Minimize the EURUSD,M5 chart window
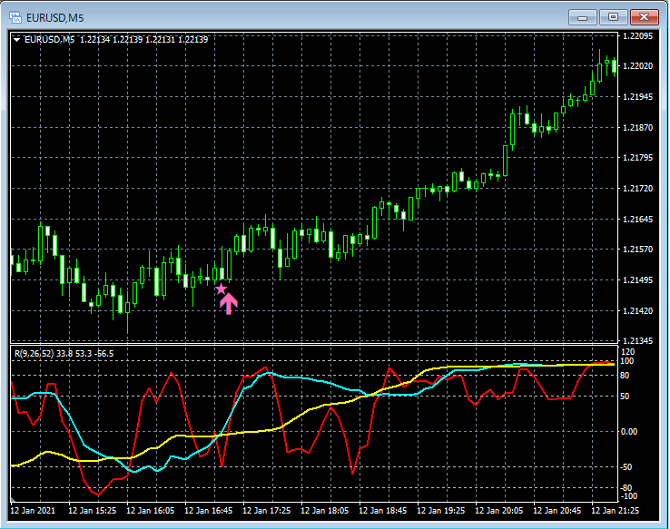The height and width of the screenshot is (529, 670). [x=582, y=16]
